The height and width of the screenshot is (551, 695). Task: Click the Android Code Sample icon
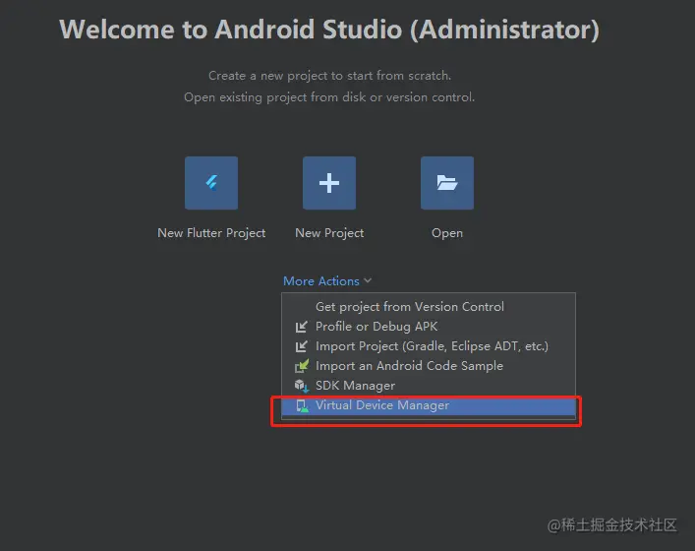point(302,366)
